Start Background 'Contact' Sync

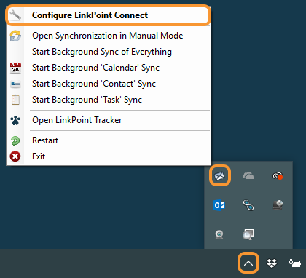coord(109,84)
